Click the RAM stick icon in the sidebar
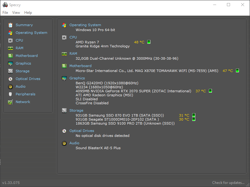 10,48
